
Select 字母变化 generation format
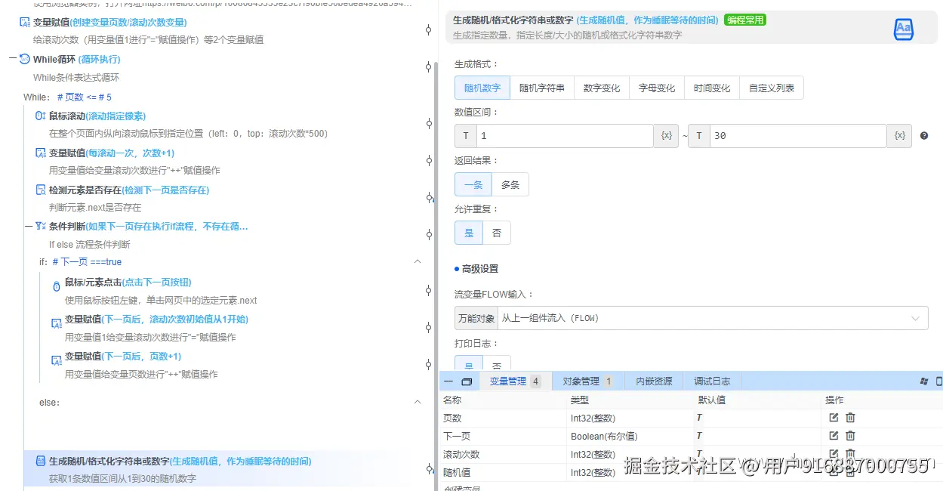657,88
